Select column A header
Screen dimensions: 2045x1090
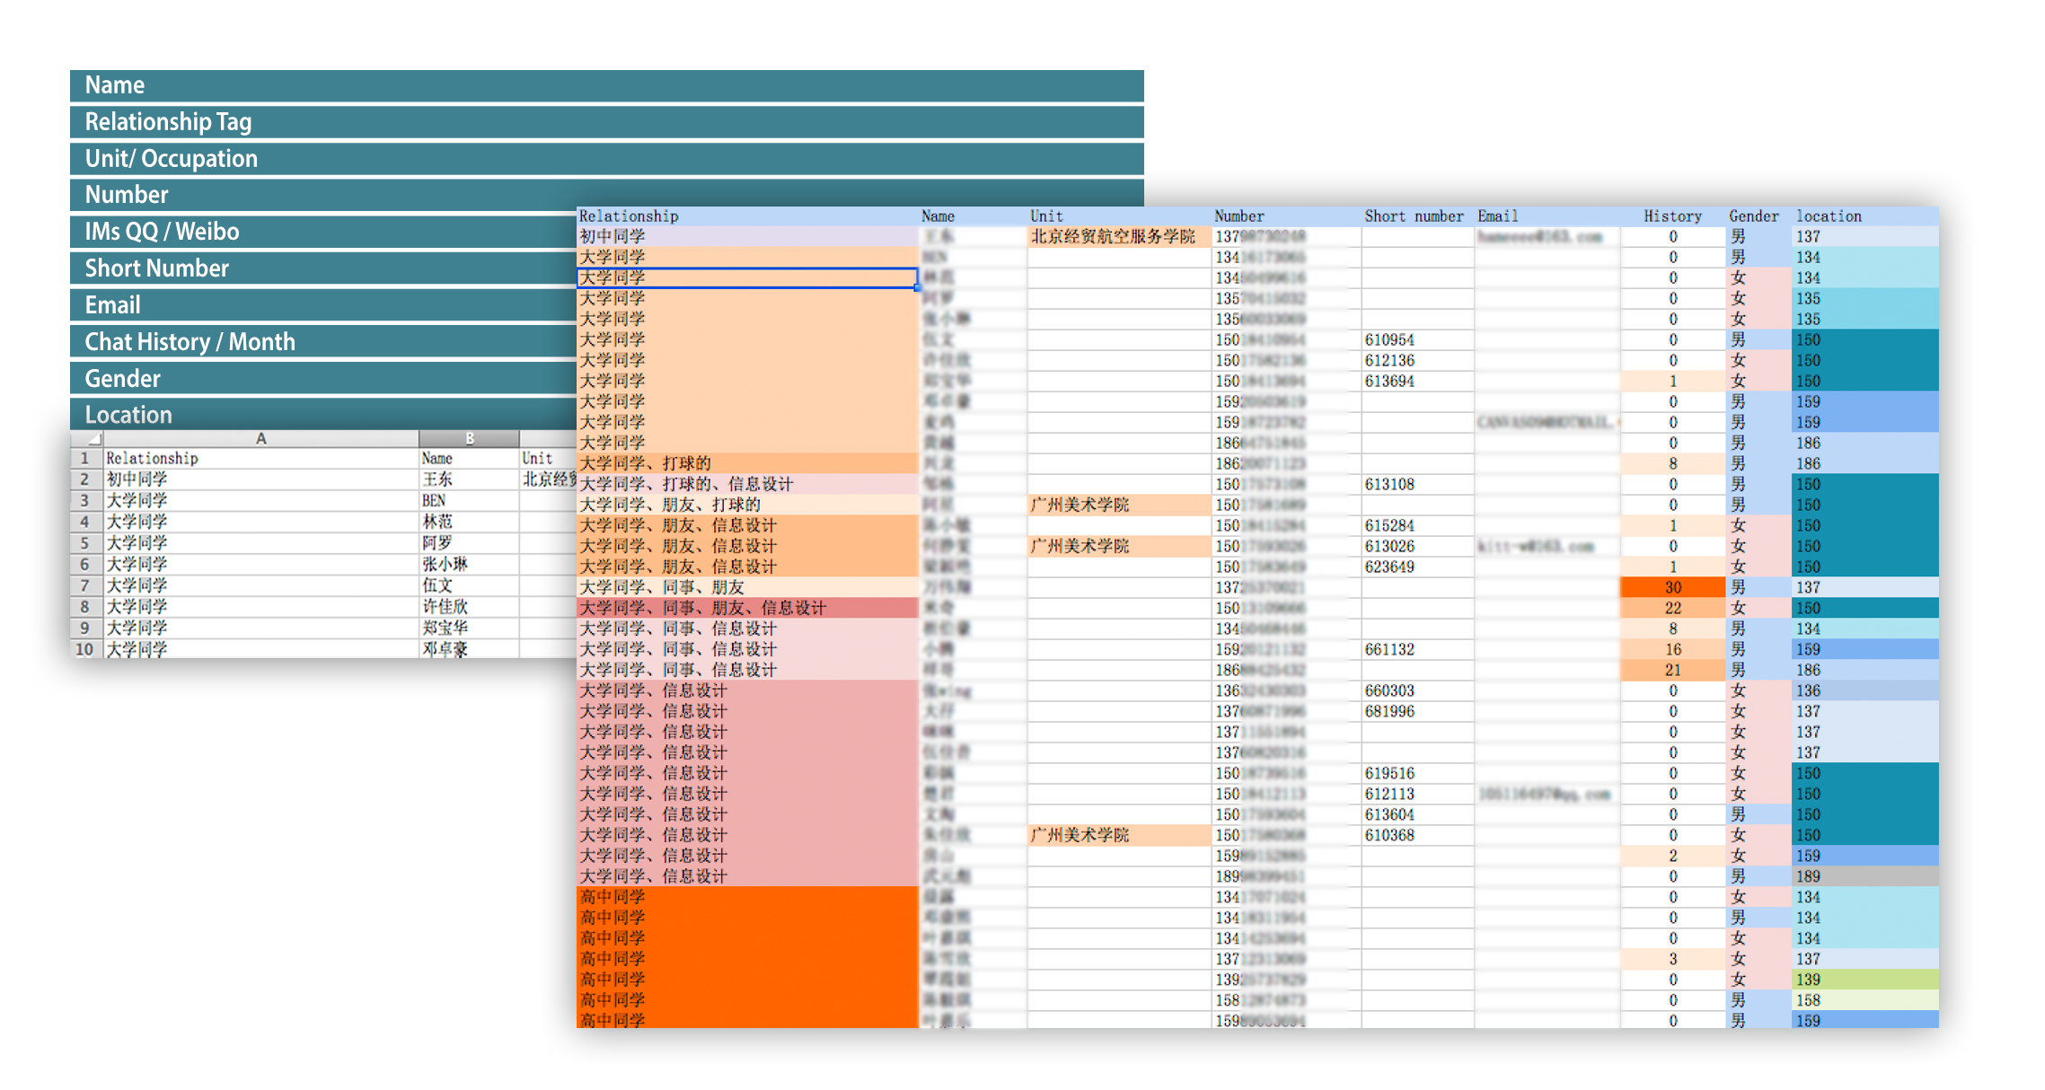click(x=260, y=439)
